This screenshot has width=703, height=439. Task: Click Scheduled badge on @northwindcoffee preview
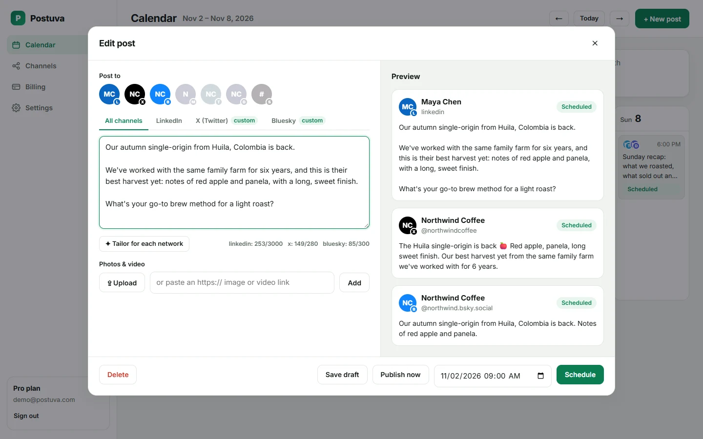pos(577,225)
